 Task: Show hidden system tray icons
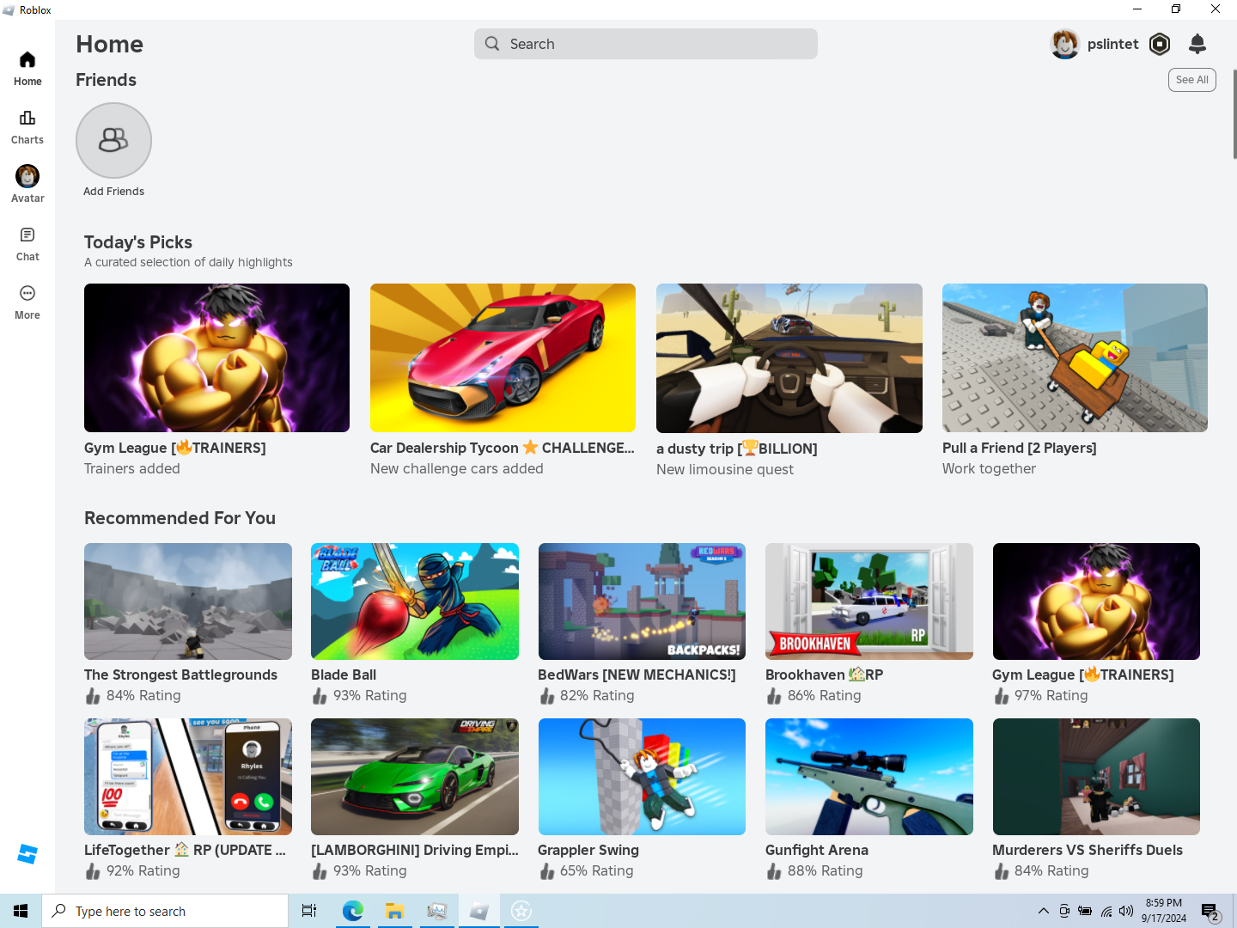tap(1044, 911)
